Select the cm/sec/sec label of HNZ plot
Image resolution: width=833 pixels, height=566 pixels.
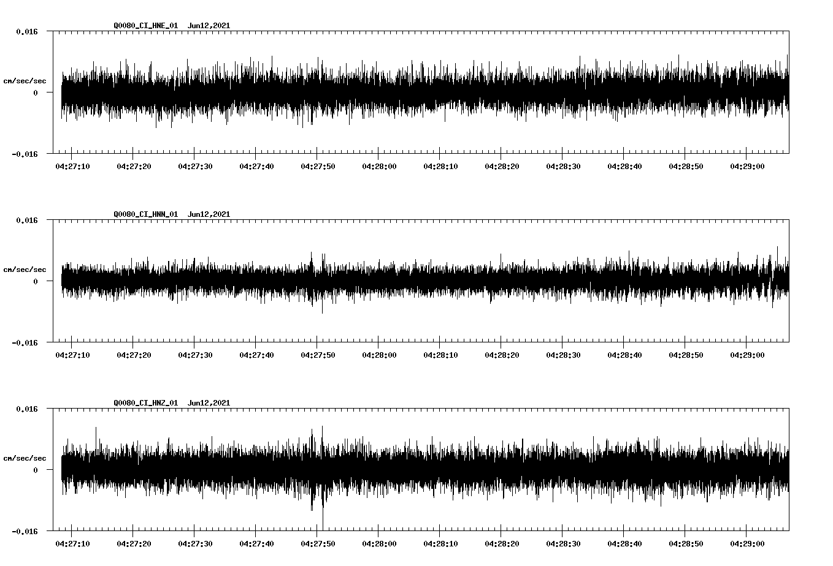coord(25,458)
